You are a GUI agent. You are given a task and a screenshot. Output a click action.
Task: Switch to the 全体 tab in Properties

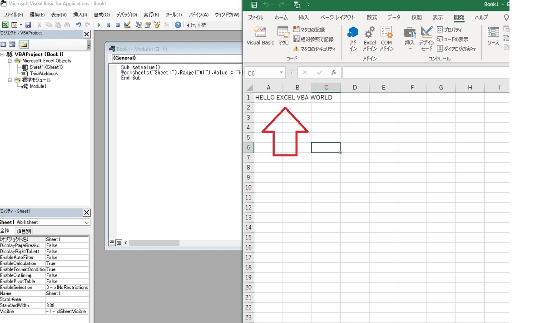click(x=5, y=231)
